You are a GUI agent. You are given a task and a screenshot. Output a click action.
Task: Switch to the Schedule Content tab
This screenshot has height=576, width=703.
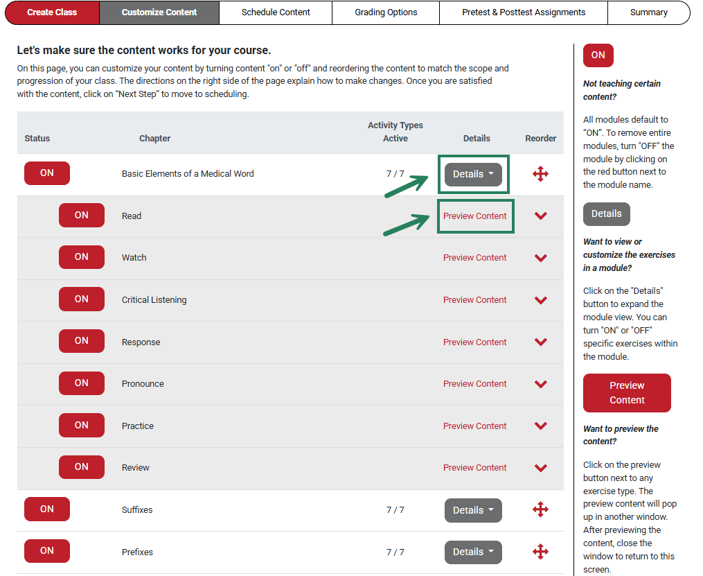(275, 12)
